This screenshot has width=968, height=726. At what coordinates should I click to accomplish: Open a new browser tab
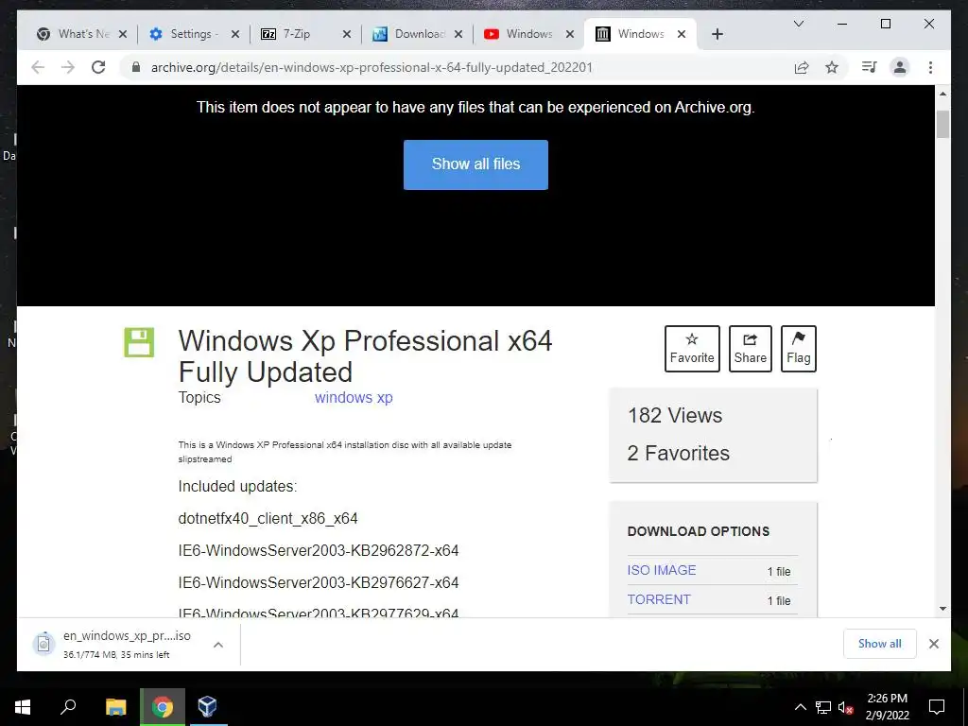[x=717, y=34]
